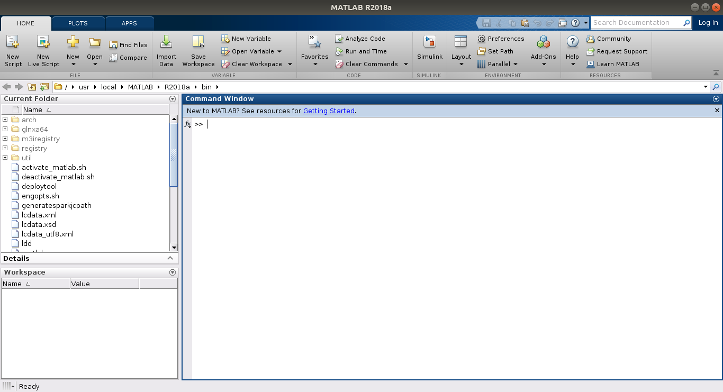Open Workspace panel actions menu
Viewport: 723px width, 392px height.
[x=172, y=272]
